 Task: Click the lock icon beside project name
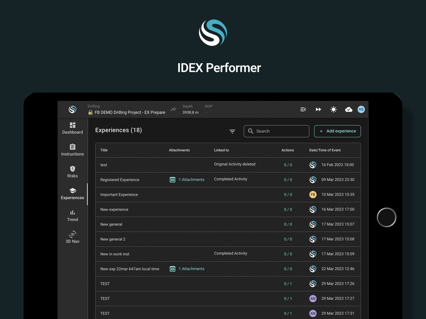click(x=90, y=112)
